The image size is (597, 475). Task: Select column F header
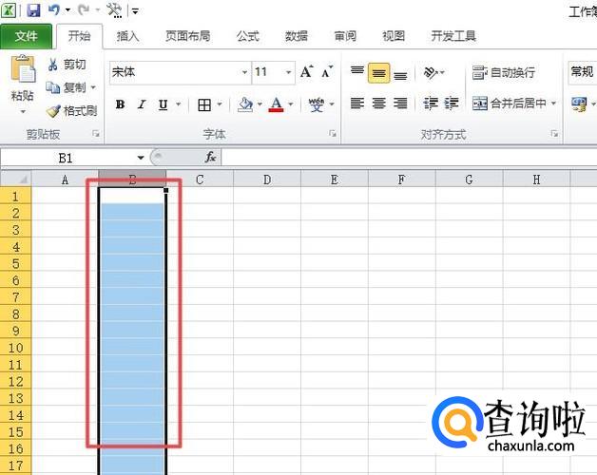tap(402, 179)
